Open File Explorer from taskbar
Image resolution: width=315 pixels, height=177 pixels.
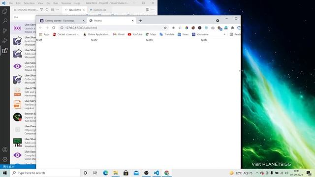pyautogui.click(x=116, y=173)
